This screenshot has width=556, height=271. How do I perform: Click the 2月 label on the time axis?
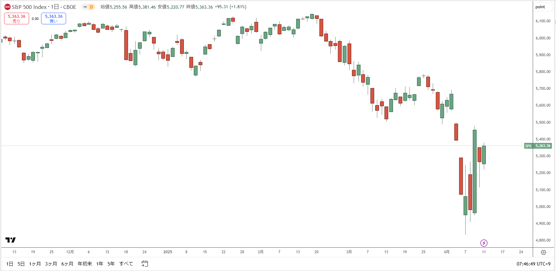[261, 252]
